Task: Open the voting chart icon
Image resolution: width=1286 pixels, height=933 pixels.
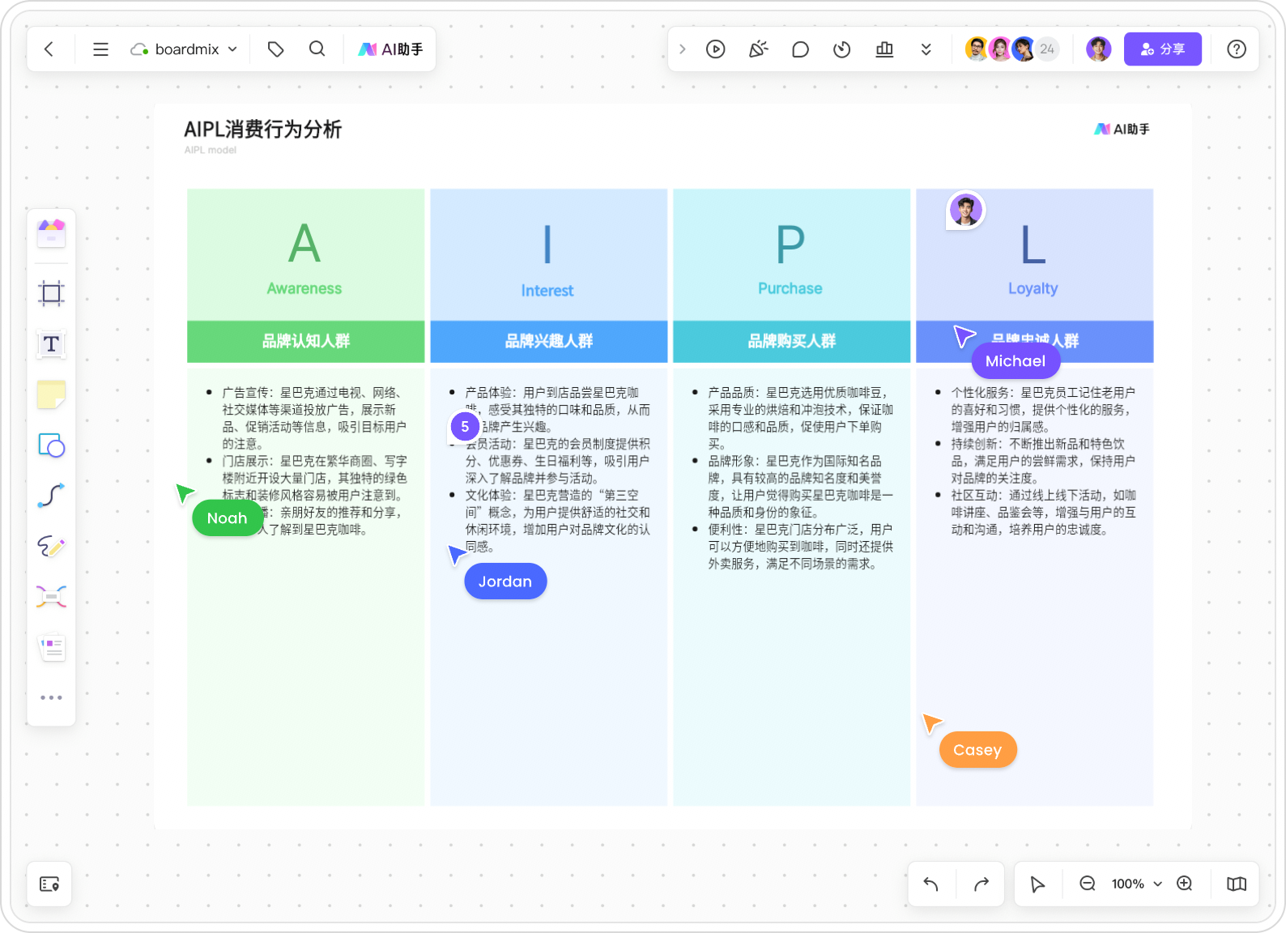Action: [x=884, y=49]
